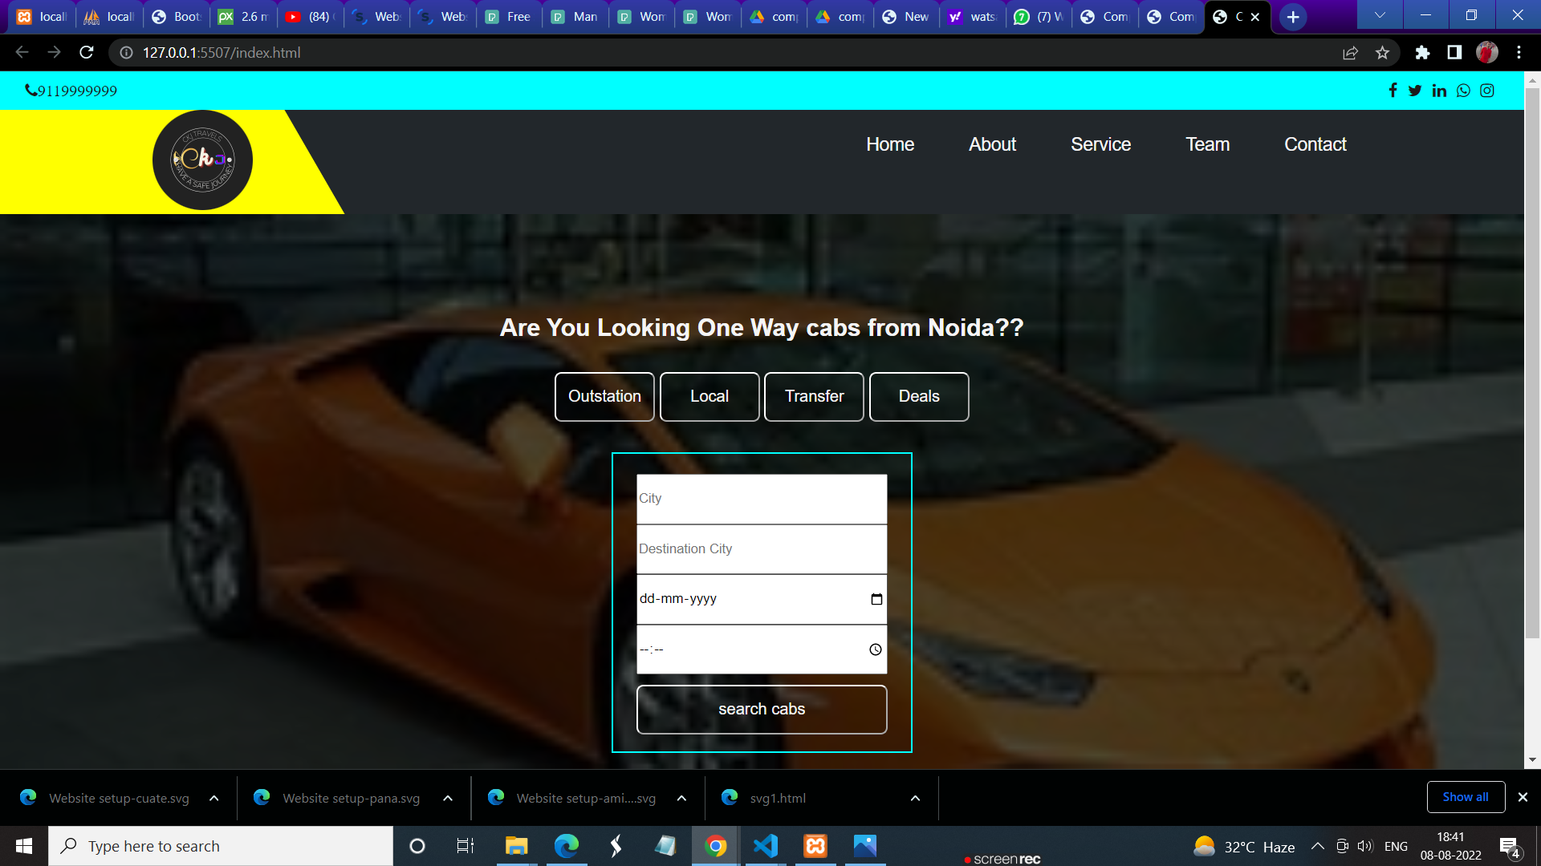Go back with browser back arrow

click(x=22, y=52)
